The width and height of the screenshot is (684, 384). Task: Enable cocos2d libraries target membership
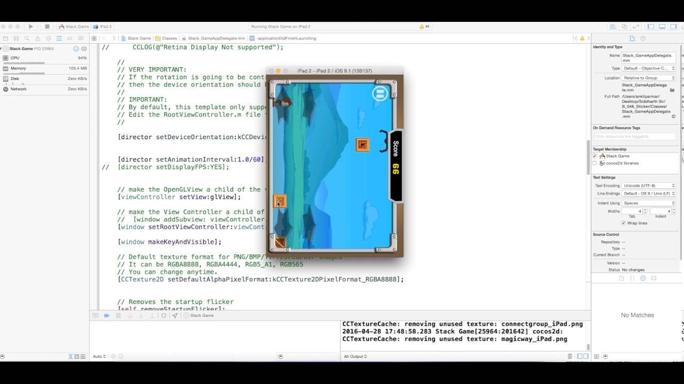click(594, 163)
